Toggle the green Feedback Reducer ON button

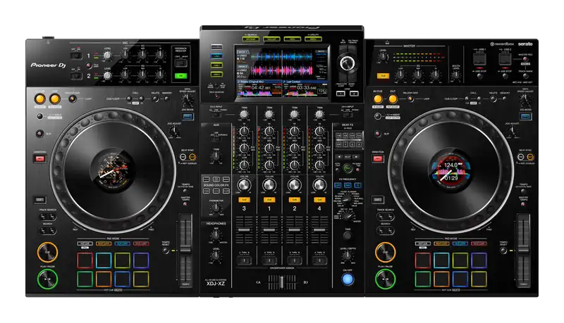click(x=181, y=76)
